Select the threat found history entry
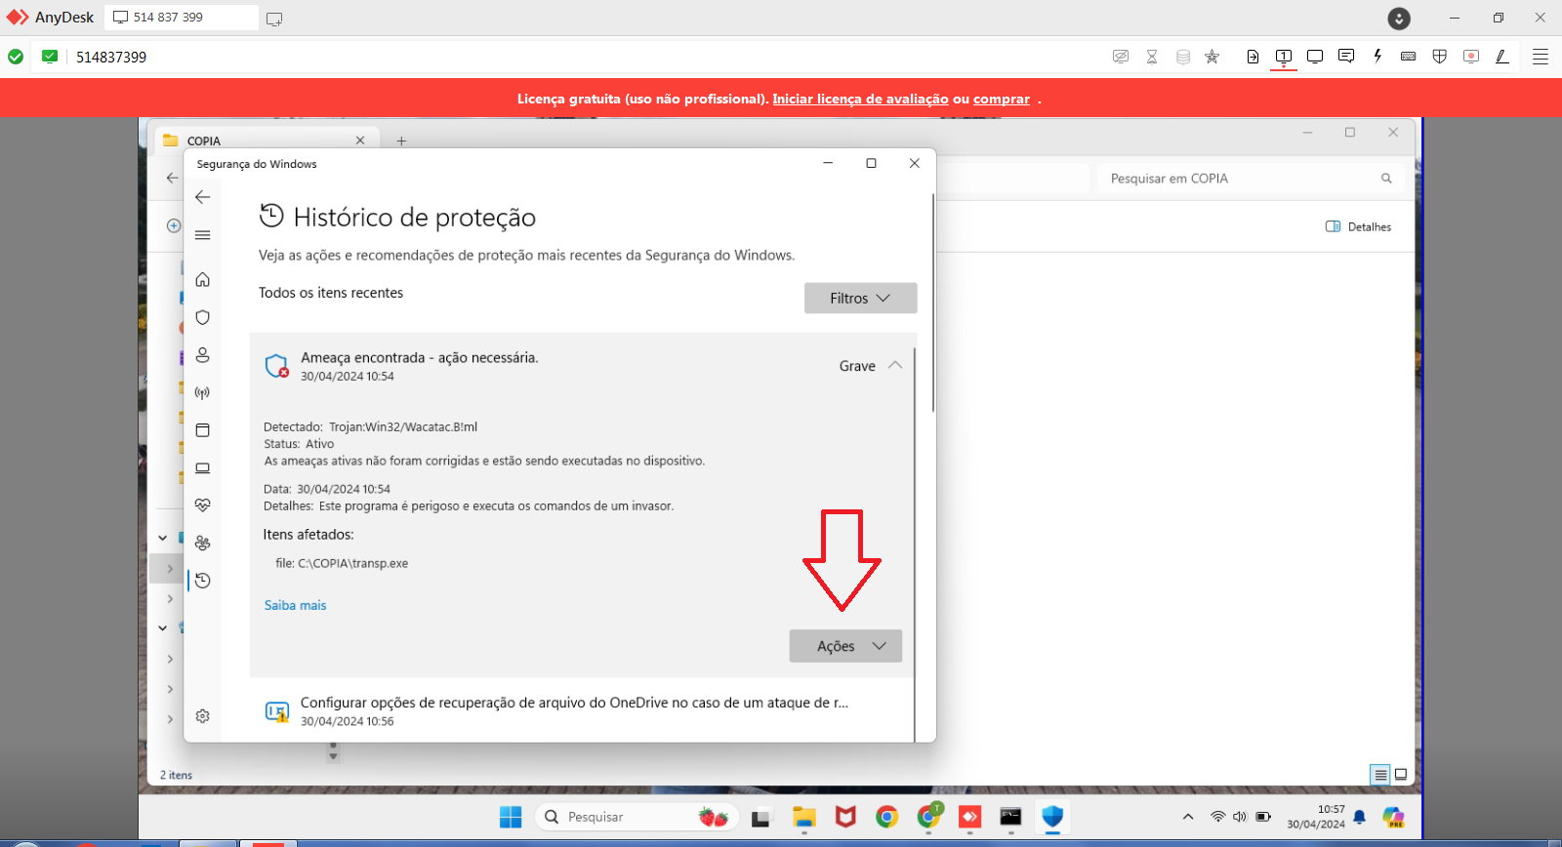1562x847 pixels. click(x=582, y=366)
